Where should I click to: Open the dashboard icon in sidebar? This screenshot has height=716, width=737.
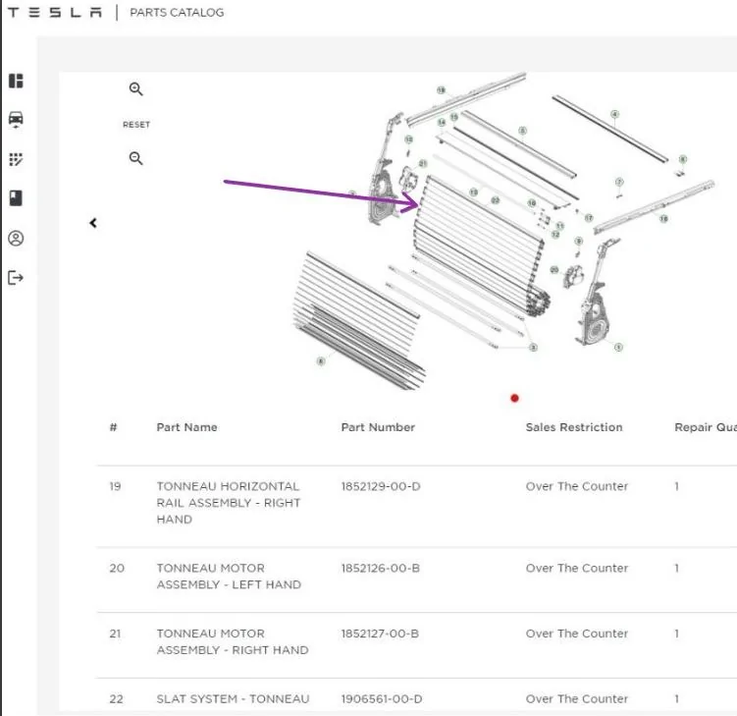click(16, 81)
